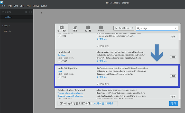The height and width of the screenshot is (113, 185).
Task: Click line number 1 in editor gutter
Action: click(41, 13)
